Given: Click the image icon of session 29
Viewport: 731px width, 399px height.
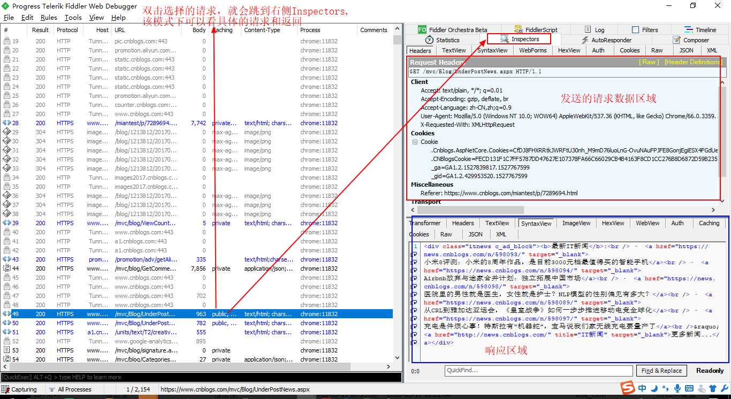Looking at the screenshot, I should pyautogui.click(x=7, y=132).
